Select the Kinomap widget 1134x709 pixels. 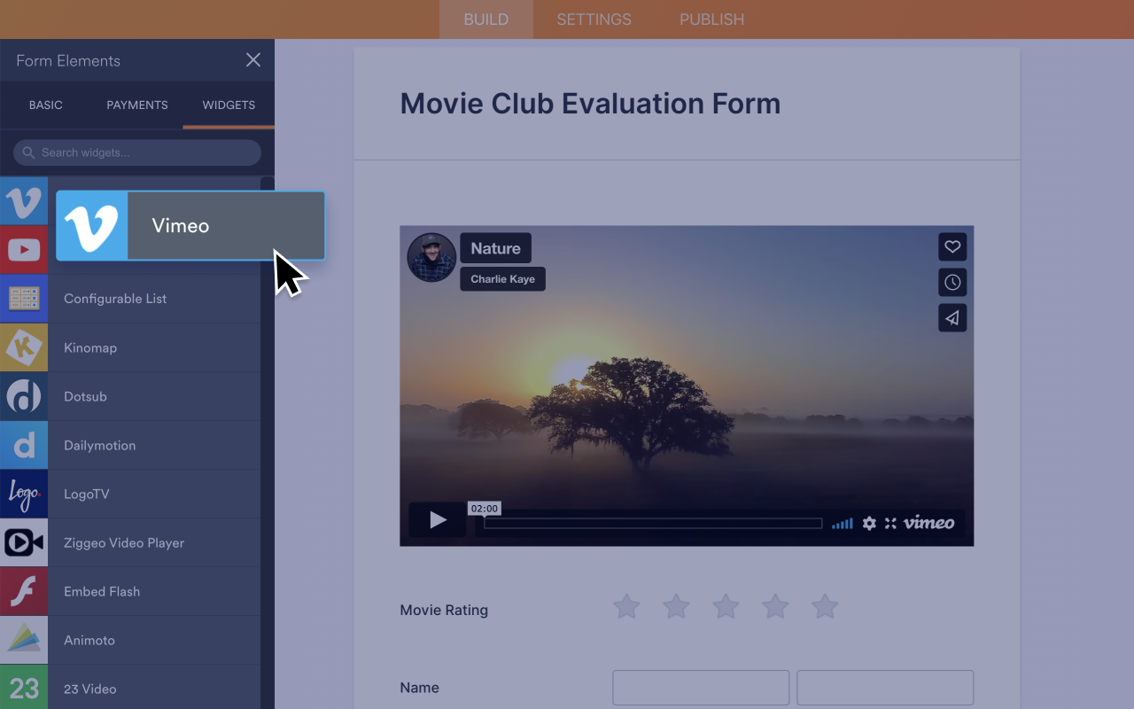pyautogui.click(x=89, y=347)
